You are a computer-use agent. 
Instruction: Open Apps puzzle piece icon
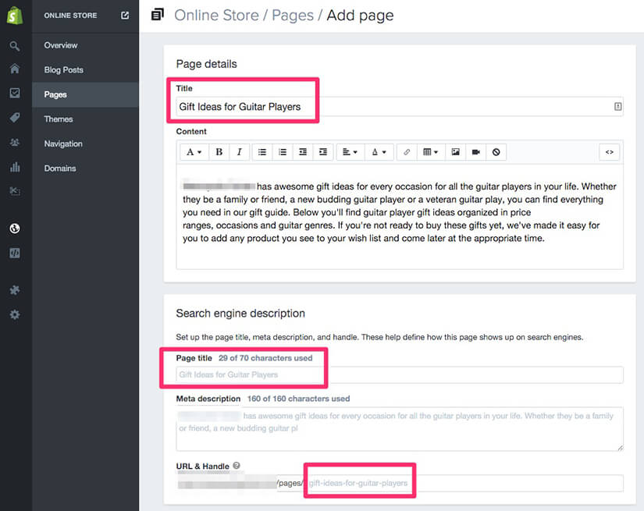pyautogui.click(x=15, y=290)
